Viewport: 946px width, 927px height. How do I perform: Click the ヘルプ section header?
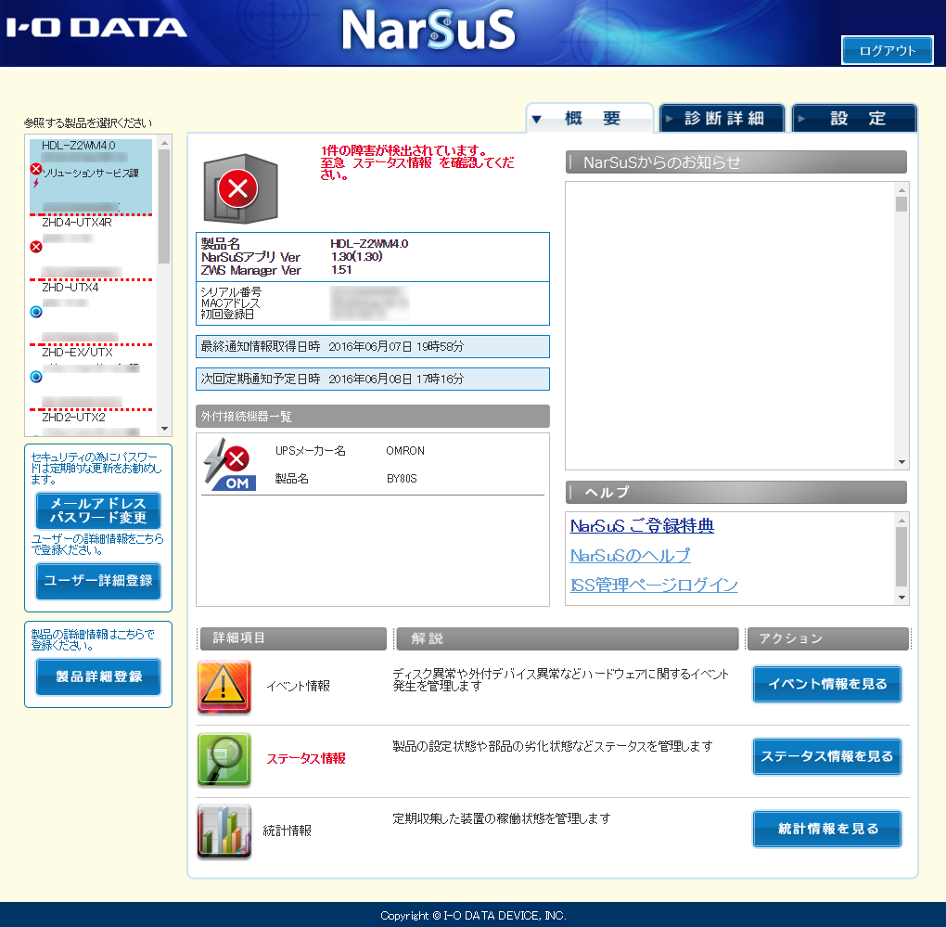(x=736, y=492)
